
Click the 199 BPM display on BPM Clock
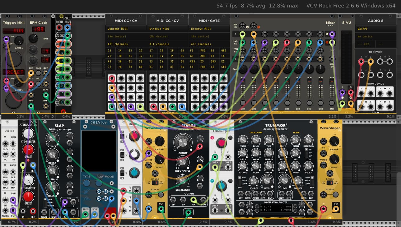tap(38, 30)
